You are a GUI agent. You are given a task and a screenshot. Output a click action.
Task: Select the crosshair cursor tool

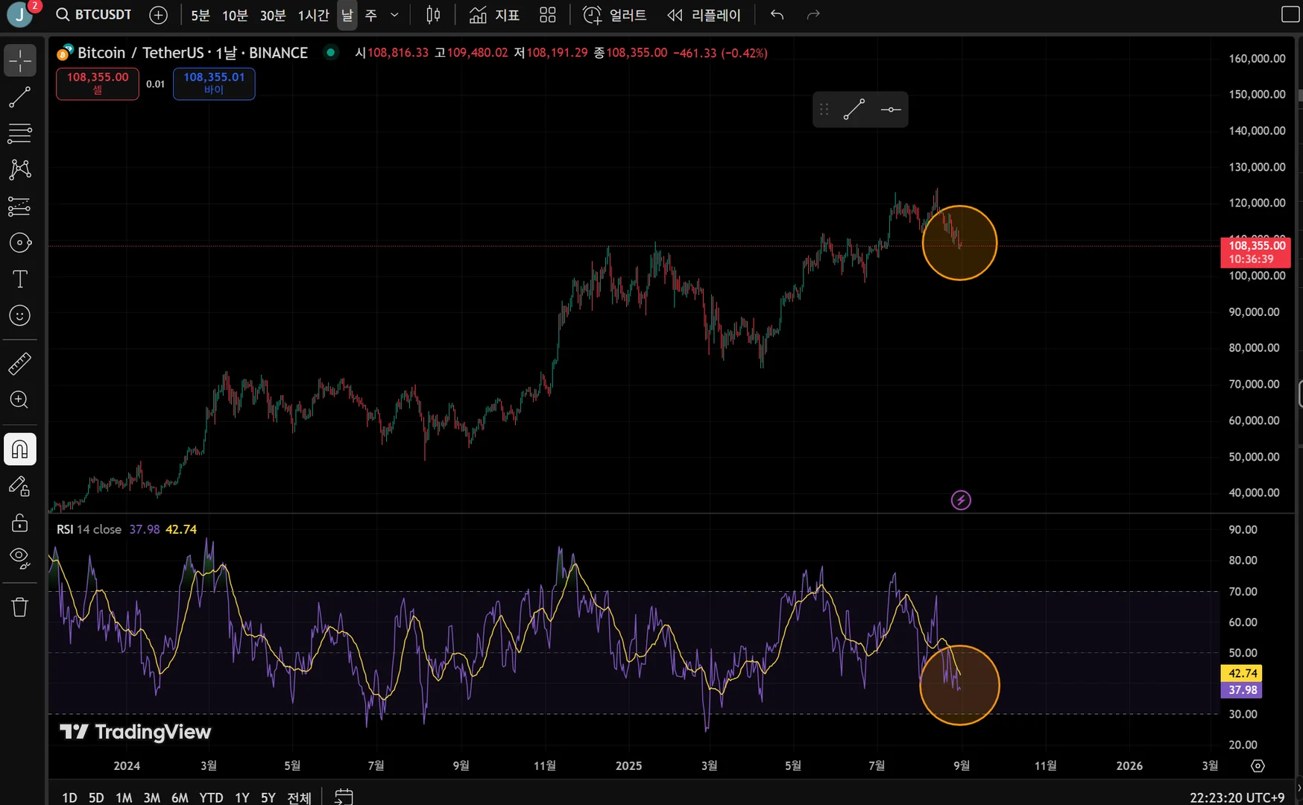(x=20, y=60)
